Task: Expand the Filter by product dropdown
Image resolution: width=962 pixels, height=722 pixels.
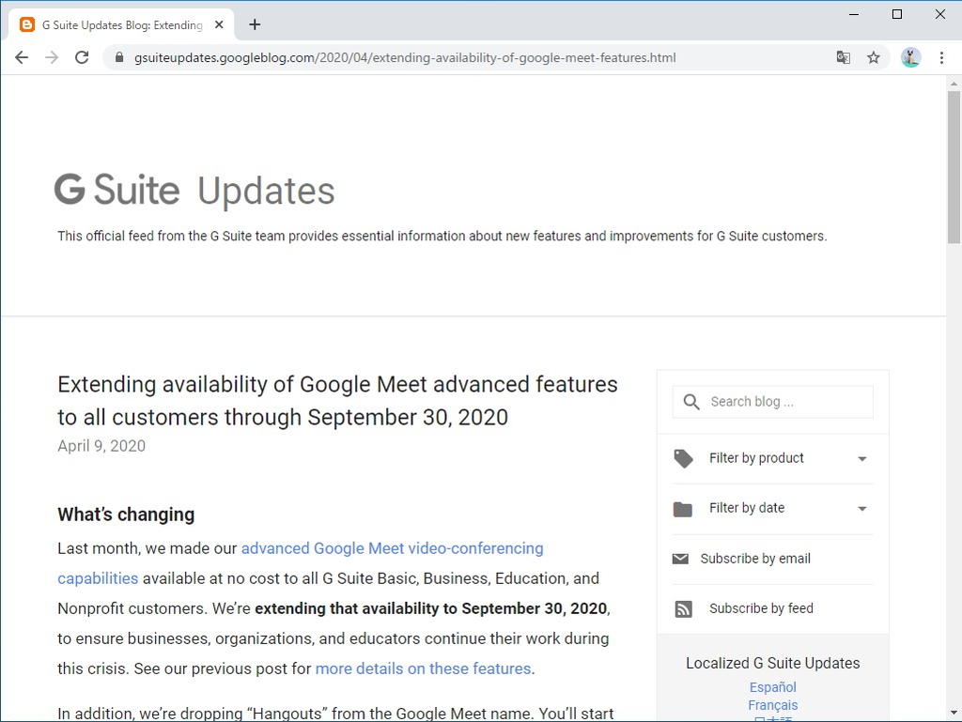Action: 862,459
